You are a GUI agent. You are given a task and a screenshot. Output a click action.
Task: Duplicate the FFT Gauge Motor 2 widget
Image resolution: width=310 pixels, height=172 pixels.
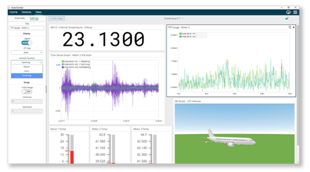pyautogui.click(x=290, y=27)
